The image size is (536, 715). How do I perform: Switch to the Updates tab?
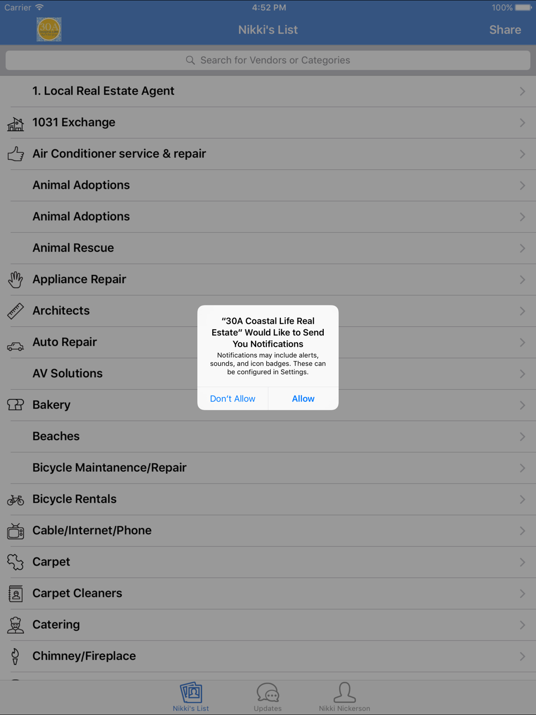(x=267, y=697)
